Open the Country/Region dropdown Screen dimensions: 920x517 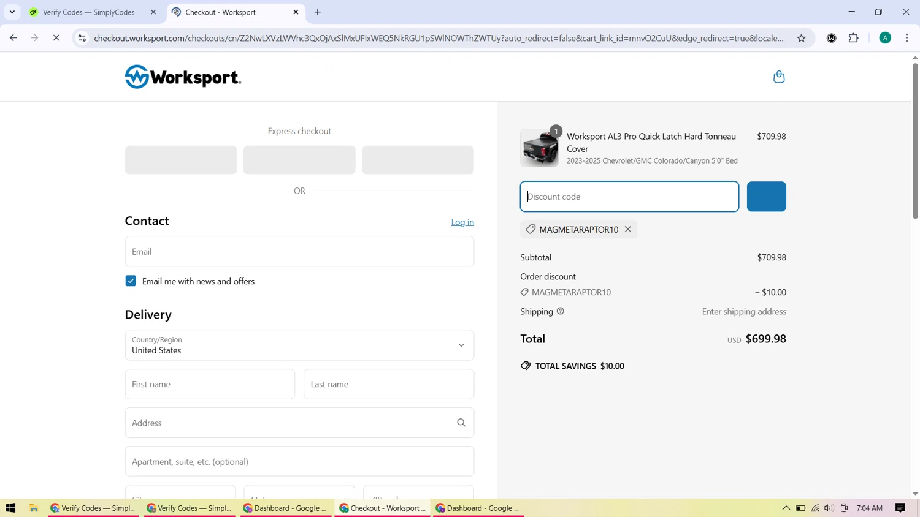(299, 345)
